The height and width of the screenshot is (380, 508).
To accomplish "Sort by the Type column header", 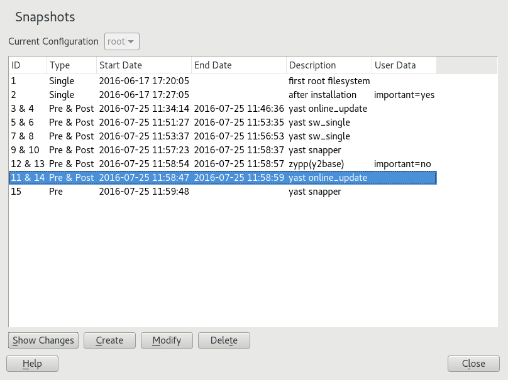I will click(x=71, y=65).
